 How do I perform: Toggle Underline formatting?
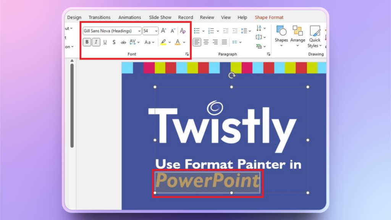(105, 42)
